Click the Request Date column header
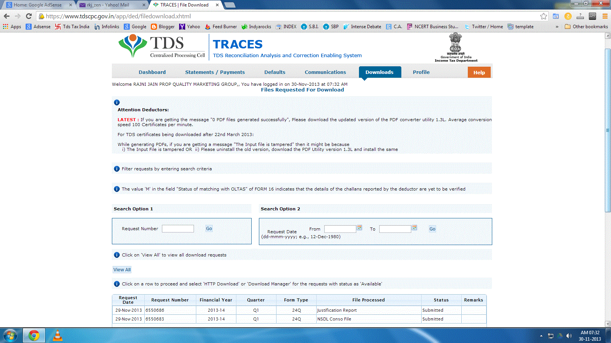This screenshot has width=611, height=343. (128, 300)
